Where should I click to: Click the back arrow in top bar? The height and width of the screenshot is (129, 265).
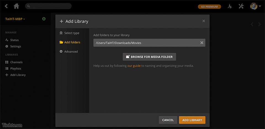6,6
